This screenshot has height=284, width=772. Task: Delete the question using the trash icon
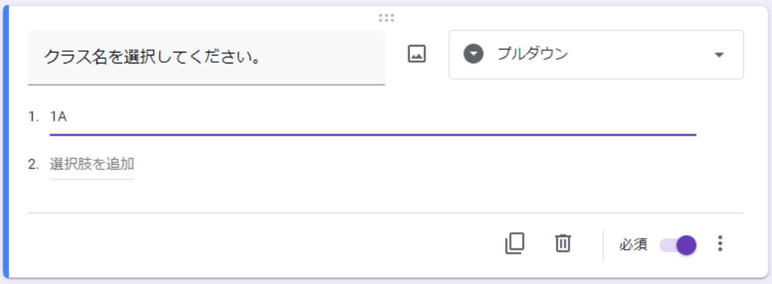click(562, 243)
